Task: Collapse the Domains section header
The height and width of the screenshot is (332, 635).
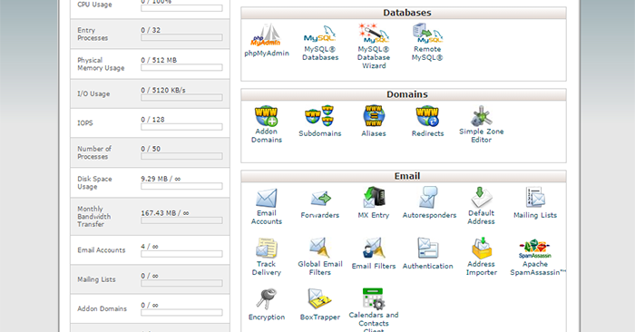Action: 404,94
